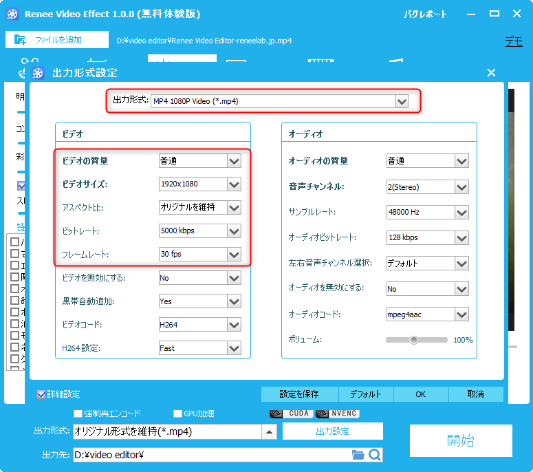Expand ビデオの質量 dropdown

coord(234,161)
